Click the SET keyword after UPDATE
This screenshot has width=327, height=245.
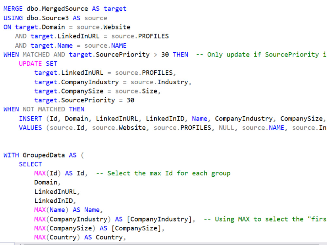52,64
